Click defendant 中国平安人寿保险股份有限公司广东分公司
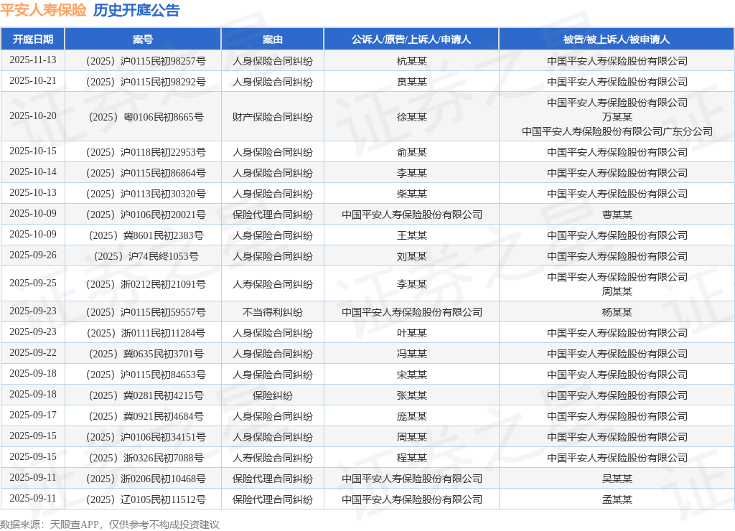 617,132
